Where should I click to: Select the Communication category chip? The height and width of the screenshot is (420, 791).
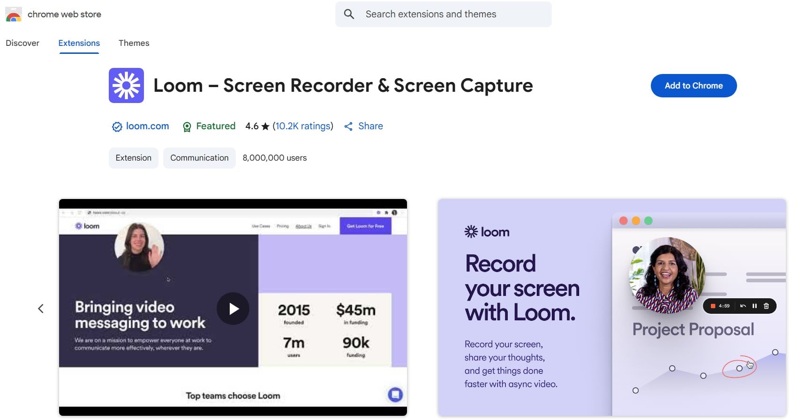tap(199, 158)
